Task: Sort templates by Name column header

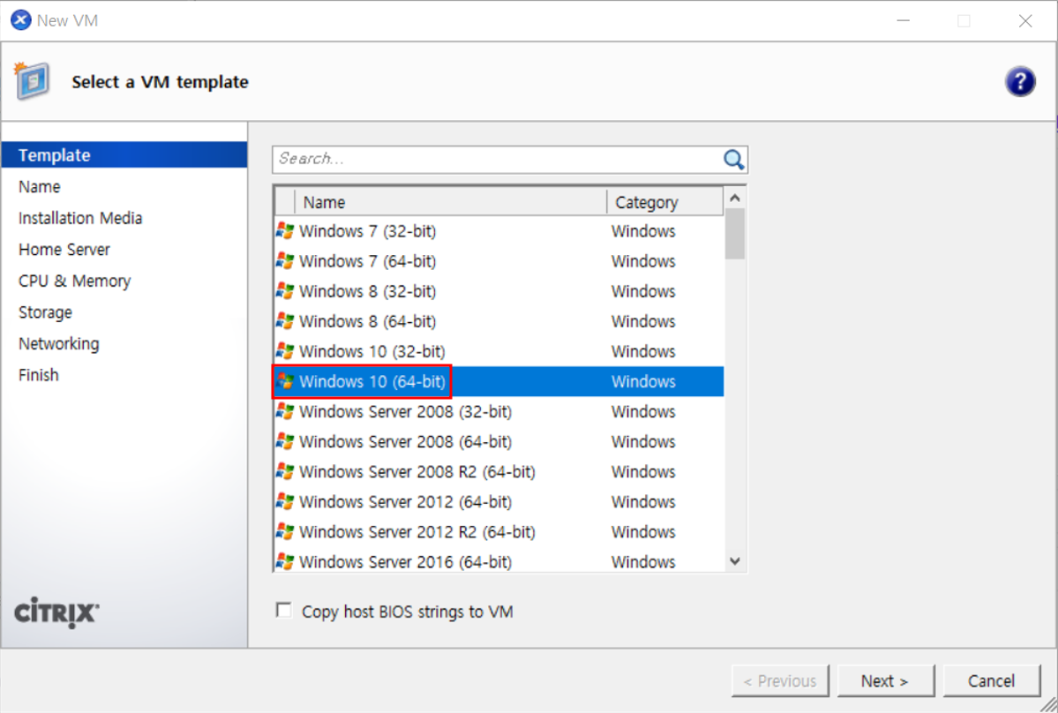Action: (450, 202)
